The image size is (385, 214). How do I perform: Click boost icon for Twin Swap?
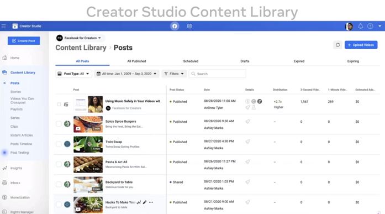(x=248, y=142)
